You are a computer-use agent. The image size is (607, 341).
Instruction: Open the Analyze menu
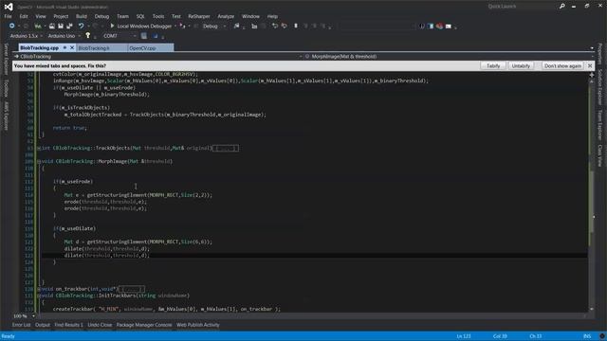pyautogui.click(x=226, y=16)
